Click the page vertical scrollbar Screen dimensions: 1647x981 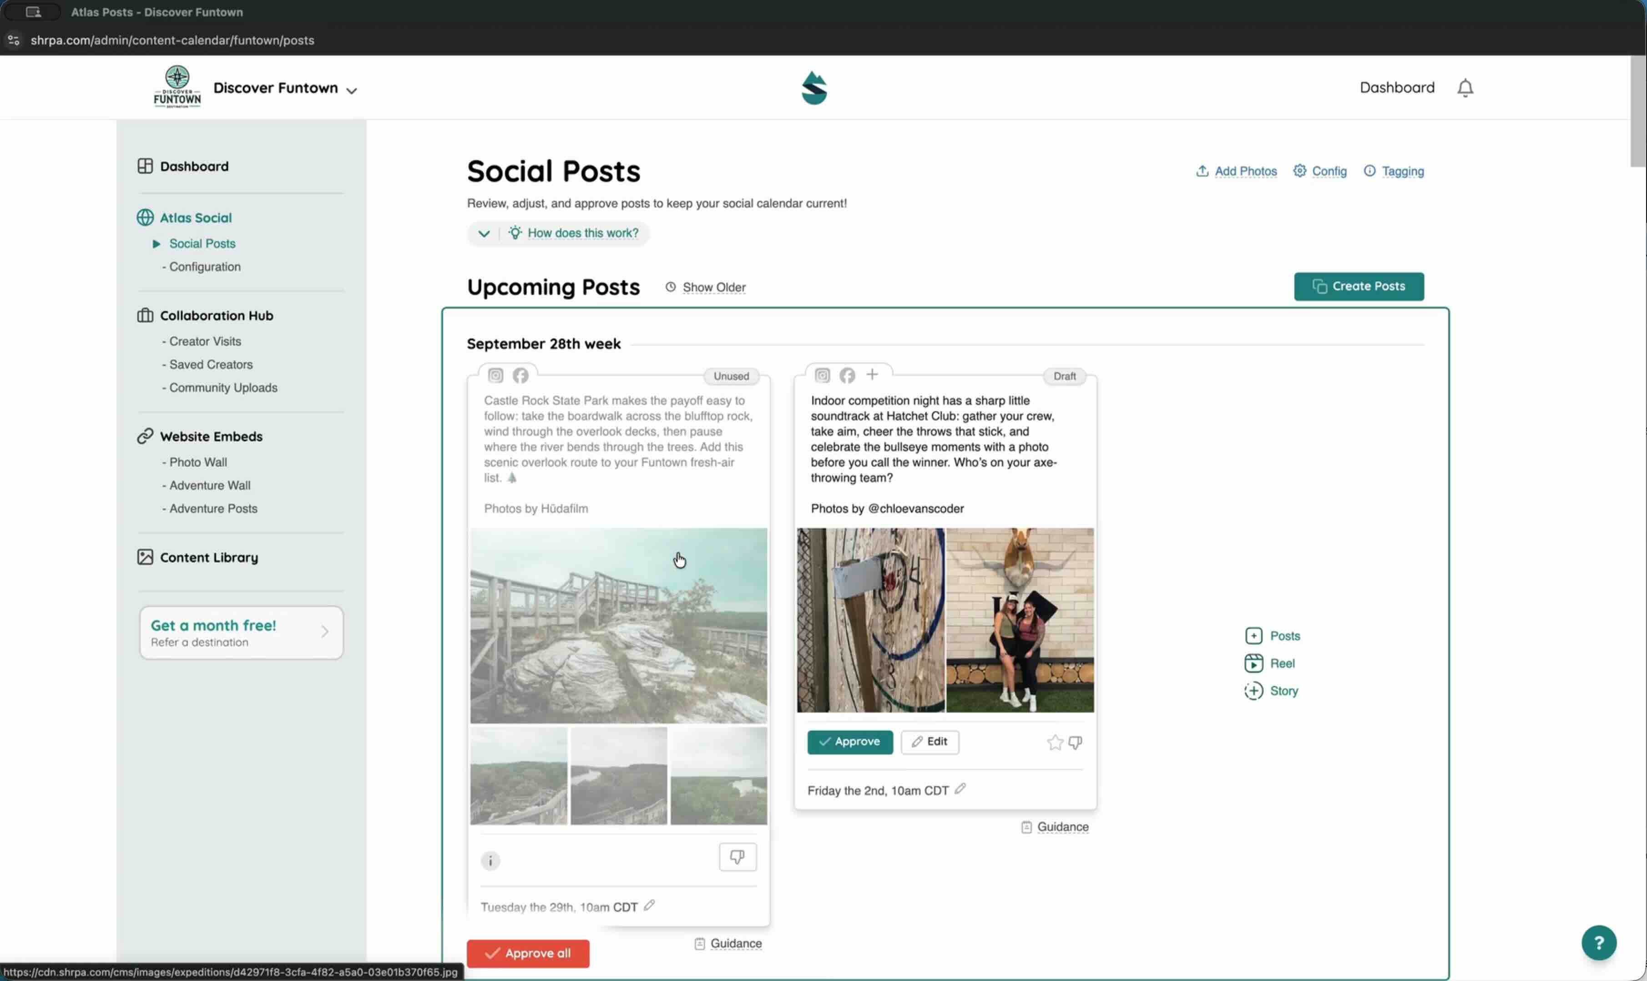click(x=1638, y=112)
